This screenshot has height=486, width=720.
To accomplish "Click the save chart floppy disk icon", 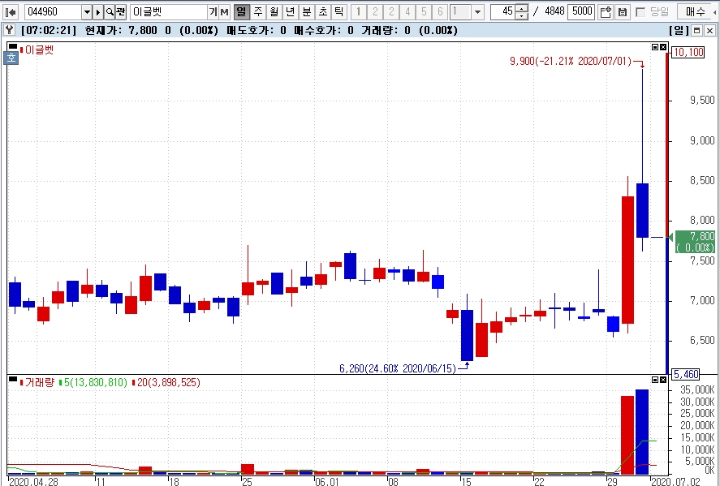I will click(623, 12).
